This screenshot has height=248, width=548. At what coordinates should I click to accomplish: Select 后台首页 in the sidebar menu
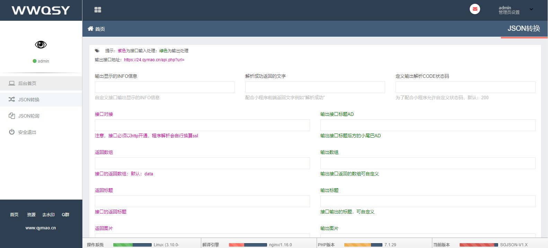tap(27, 83)
